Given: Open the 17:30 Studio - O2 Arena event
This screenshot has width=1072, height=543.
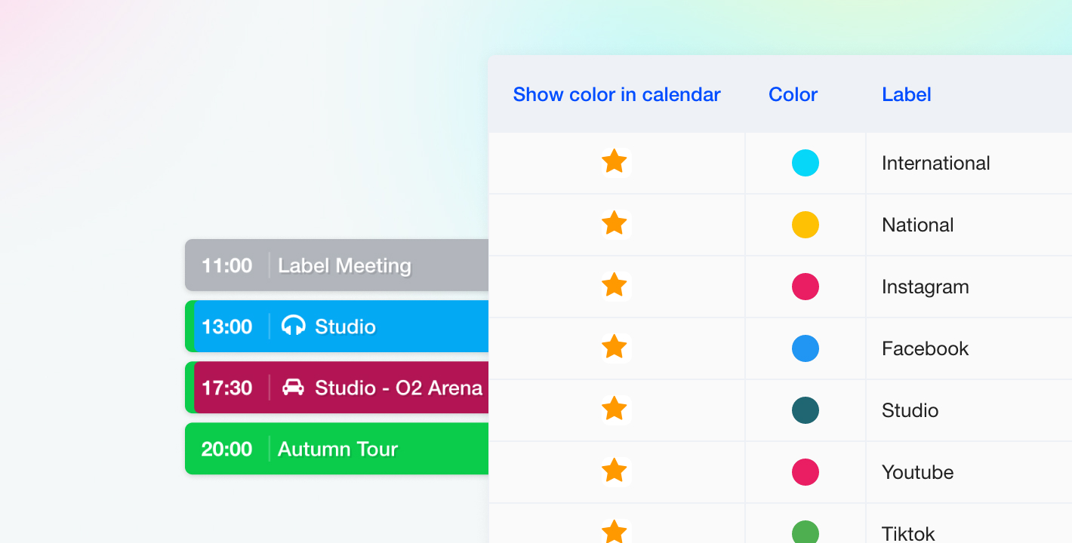Looking at the screenshot, I should click(398, 388).
